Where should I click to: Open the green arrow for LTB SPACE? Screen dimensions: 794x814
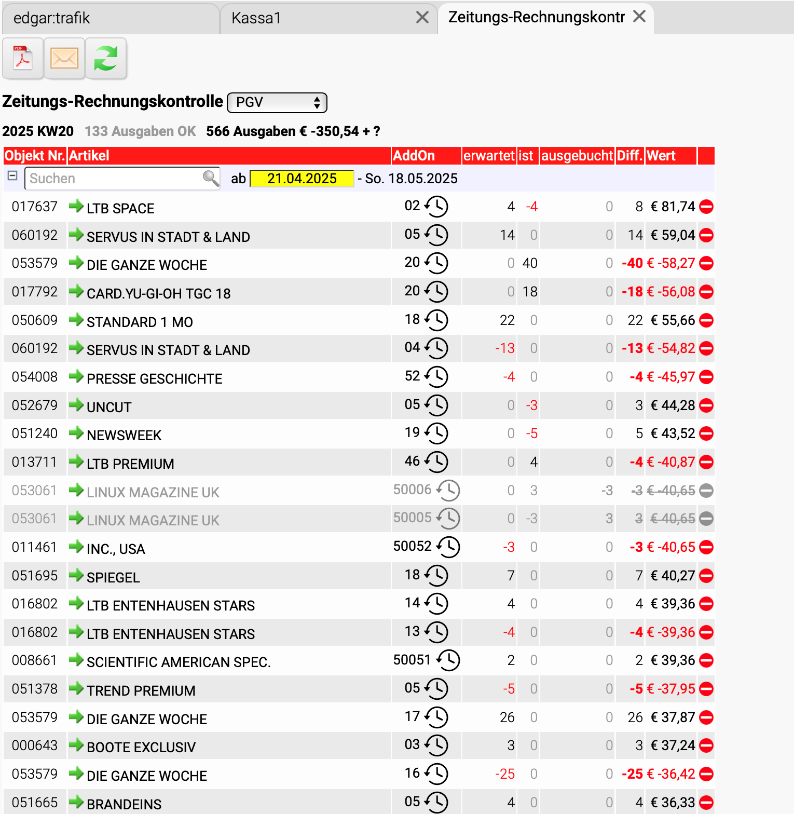76,206
